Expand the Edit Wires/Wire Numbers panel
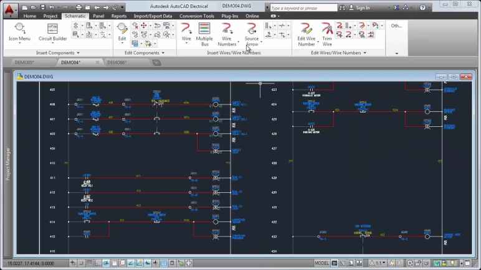Screen dimensions: 481x270 [339, 53]
